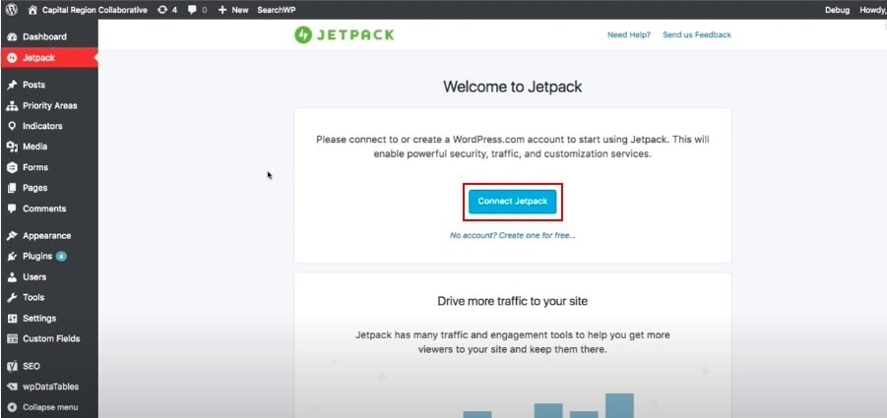The height and width of the screenshot is (418, 887).
Task: Open the + New dropdown in admin bar
Action: 233,10
